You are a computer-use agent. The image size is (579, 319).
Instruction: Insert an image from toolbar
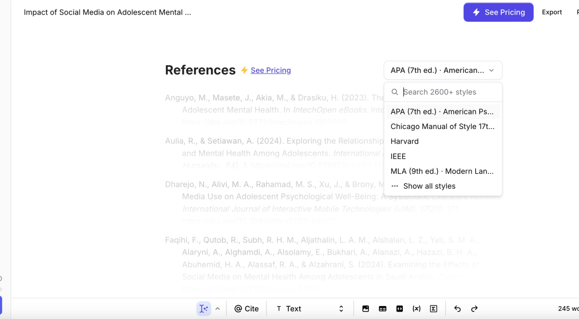pos(366,309)
